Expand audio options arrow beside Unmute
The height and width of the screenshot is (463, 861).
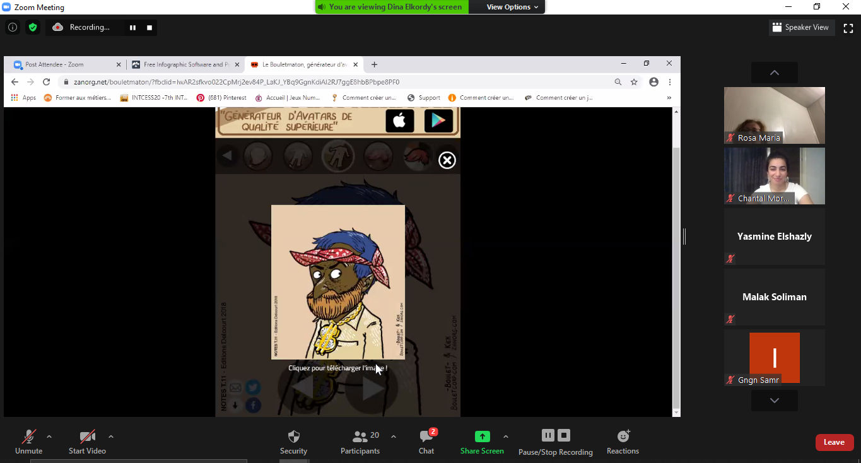[49, 437]
